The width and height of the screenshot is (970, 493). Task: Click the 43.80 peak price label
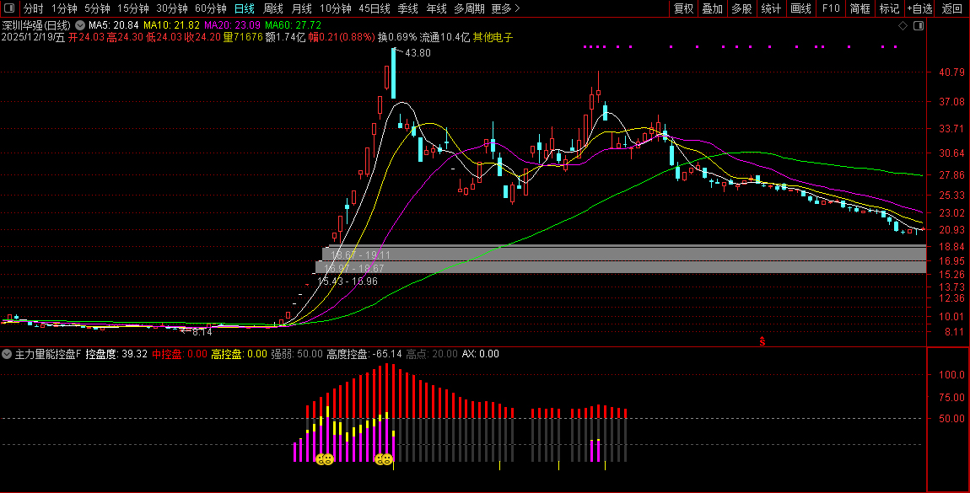point(418,53)
